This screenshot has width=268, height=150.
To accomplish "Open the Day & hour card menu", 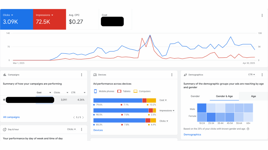I will (82, 129).
